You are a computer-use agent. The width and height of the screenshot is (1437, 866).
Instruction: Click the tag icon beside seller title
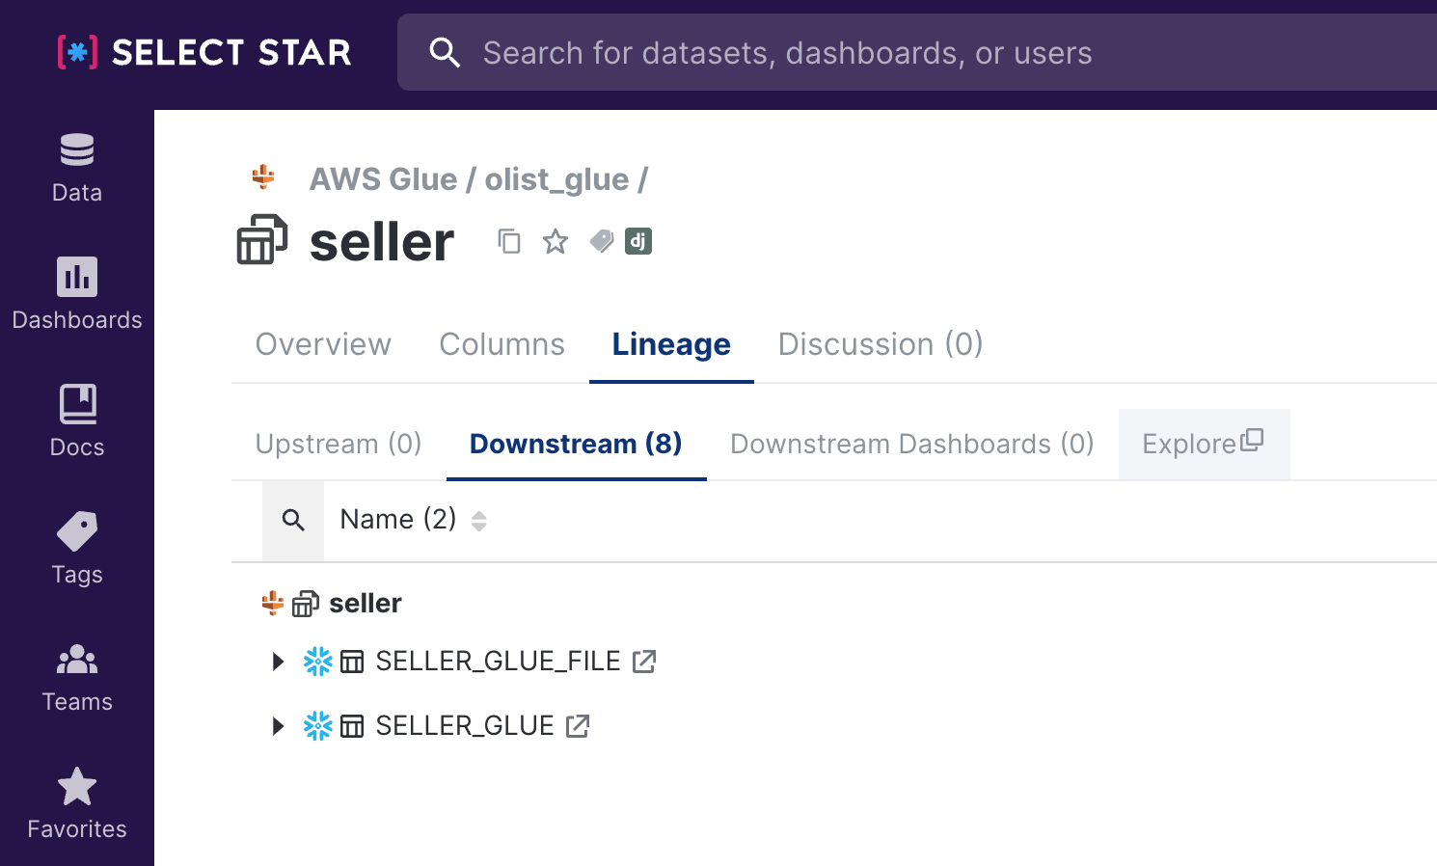pyautogui.click(x=602, y=241)
